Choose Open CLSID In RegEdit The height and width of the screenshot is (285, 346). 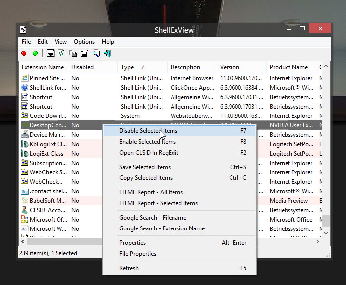[x=179, y=153]
